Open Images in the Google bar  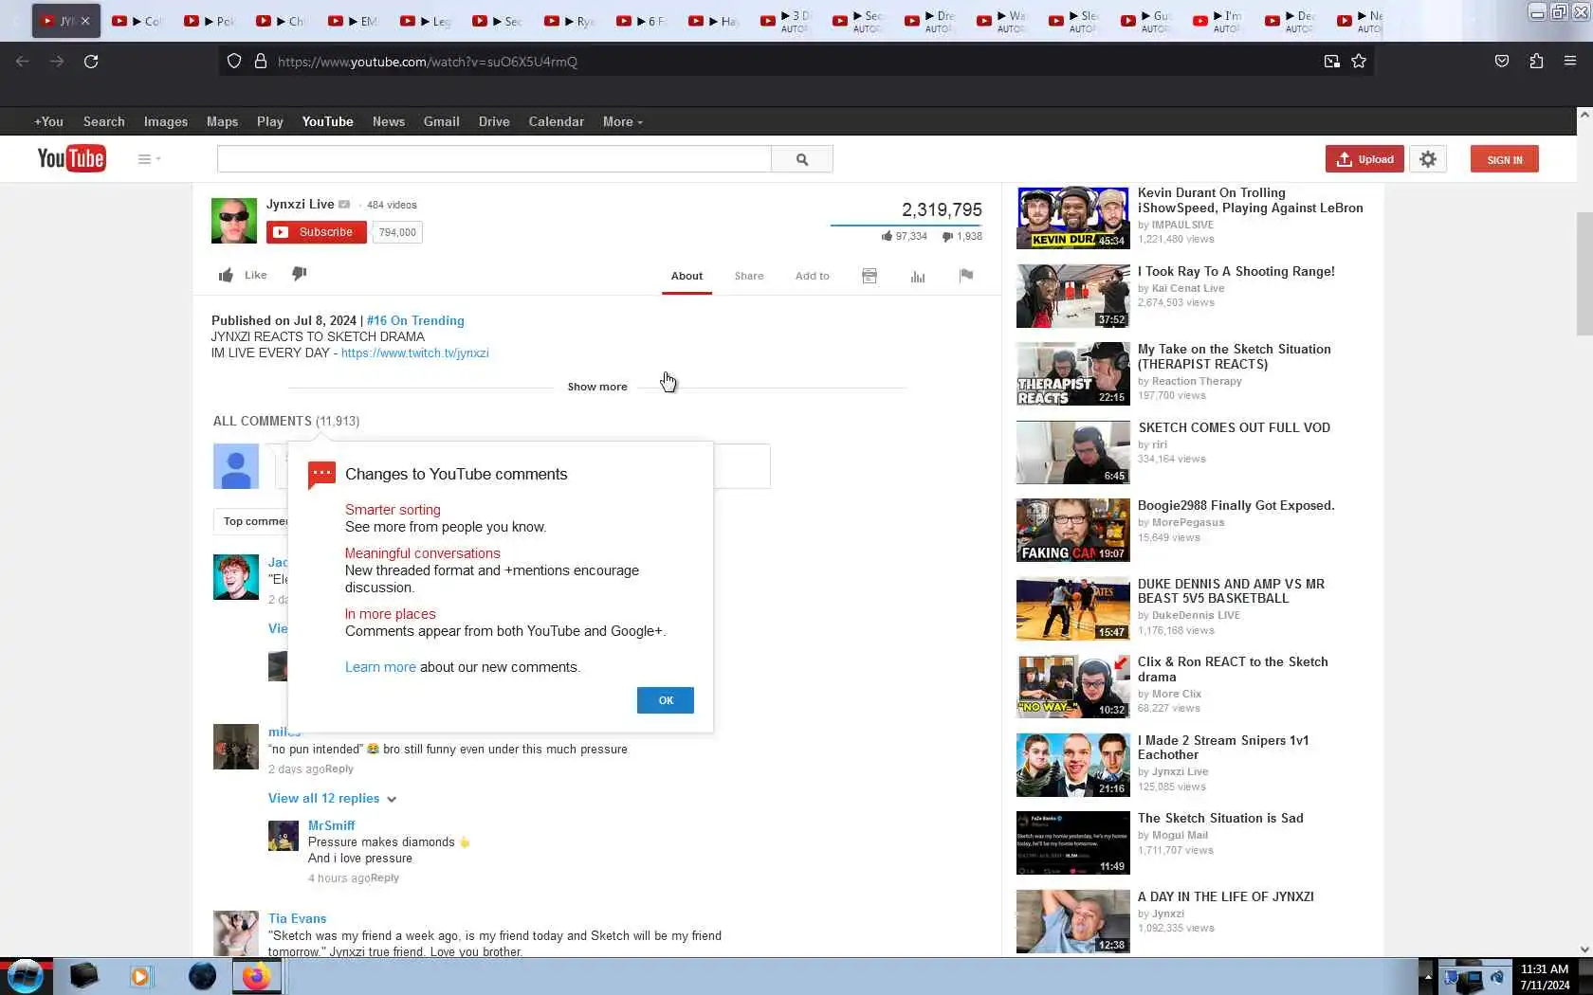[166, 121]
